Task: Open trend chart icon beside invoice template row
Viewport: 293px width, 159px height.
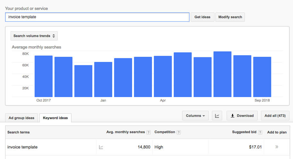Action: [101, 147]
